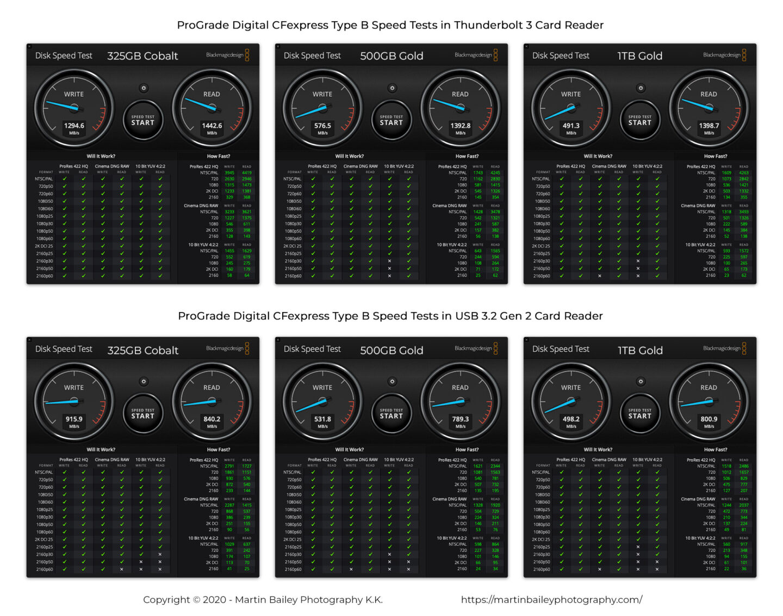This screenshot has height=616, width=783.
Task: Open settings gear in Thunderbolt 1TB Gold window
Action: [641, 88]
